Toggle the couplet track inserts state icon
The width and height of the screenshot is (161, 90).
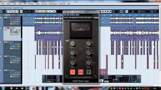point(14,32)
